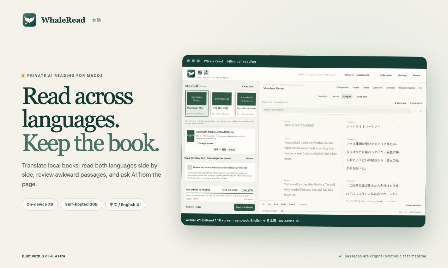Open the Contents list

pyautogui.click(x=303, y=204)
